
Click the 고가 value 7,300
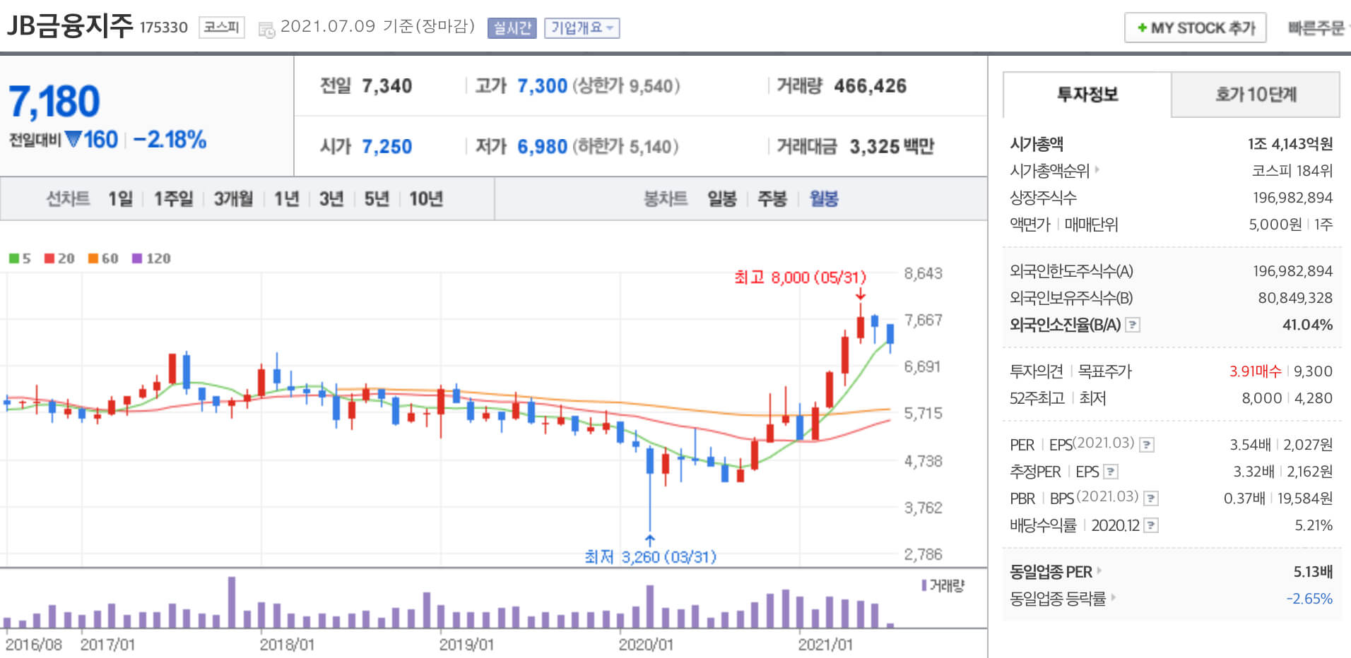pyautogui.click(x=543, y=86)
